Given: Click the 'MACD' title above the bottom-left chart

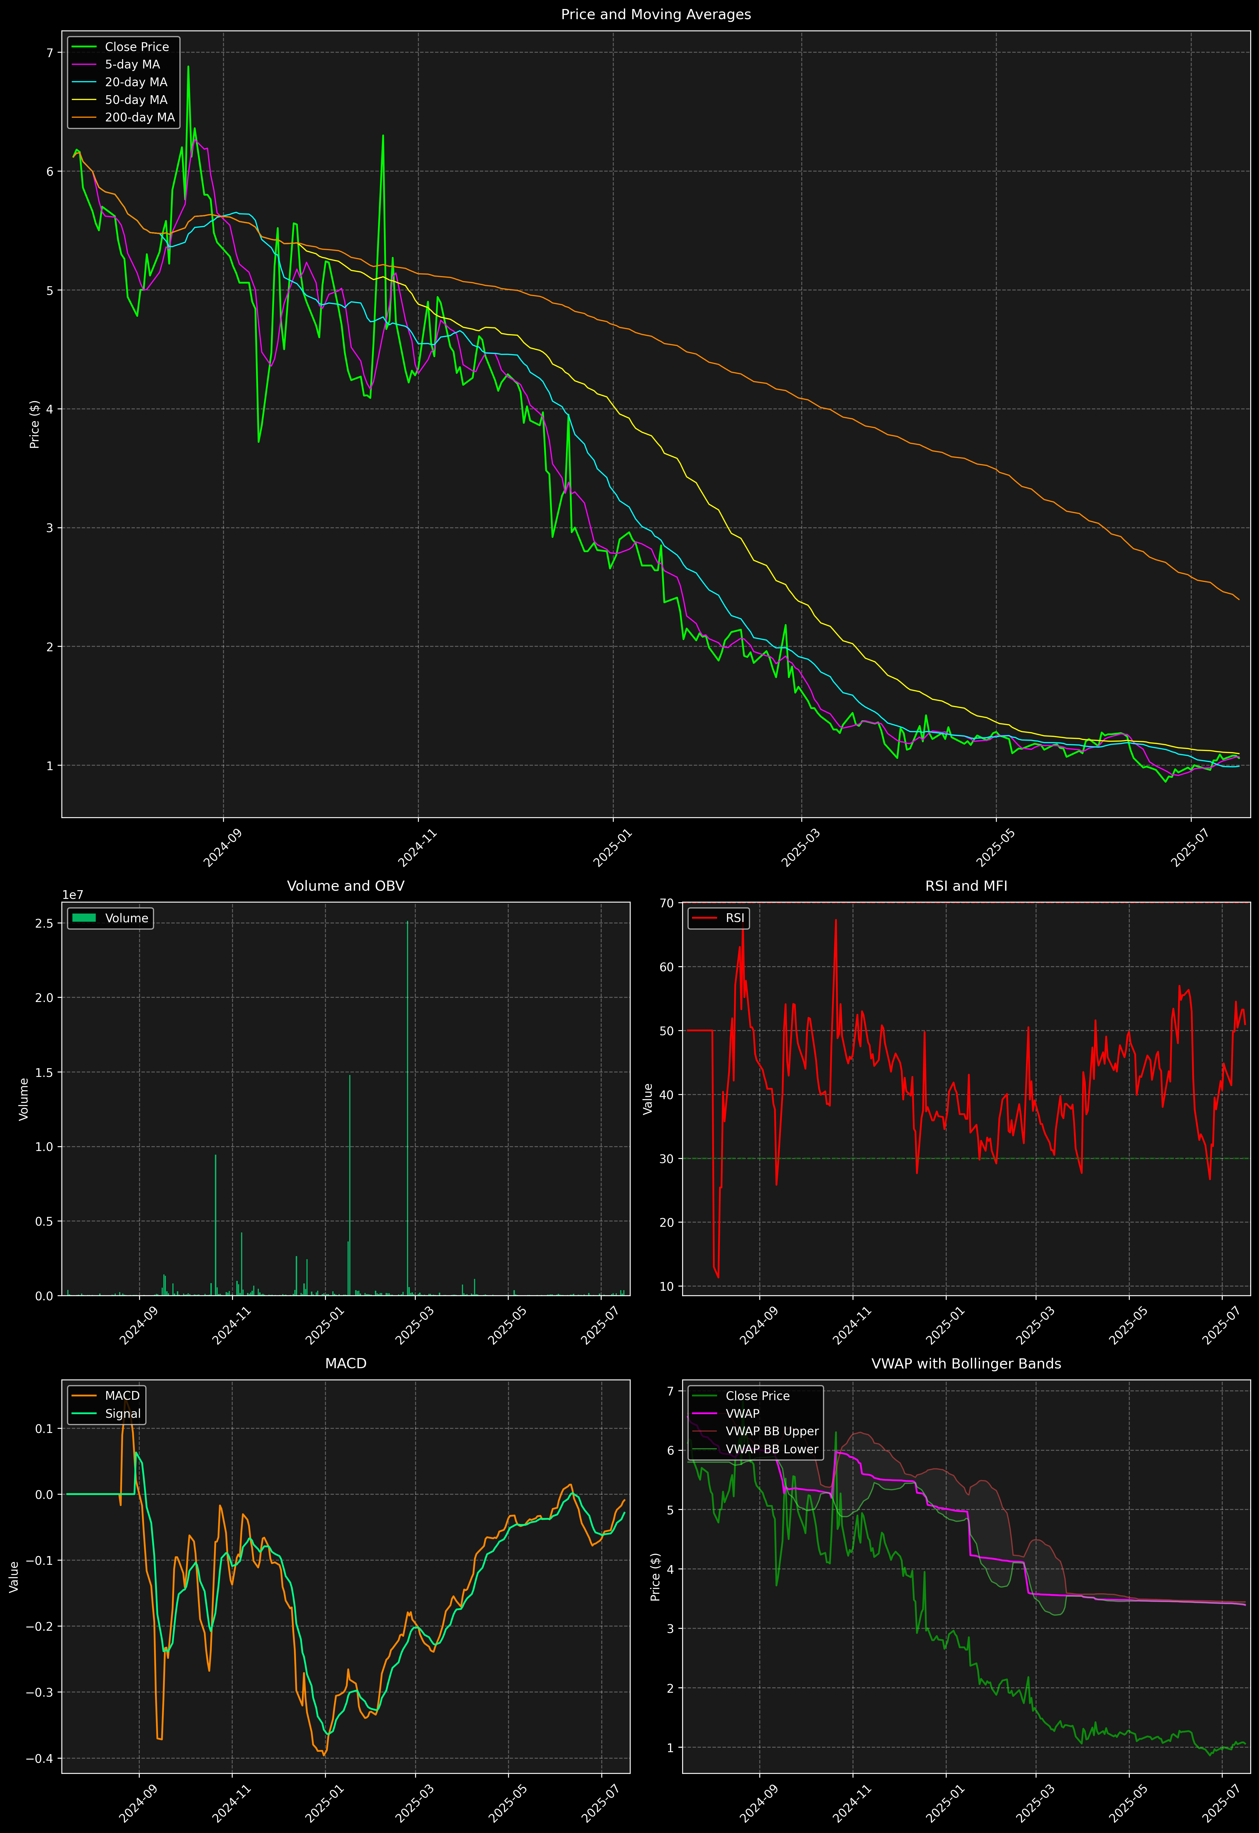Looking at the screenshot, I should (x=346, y=1364).
